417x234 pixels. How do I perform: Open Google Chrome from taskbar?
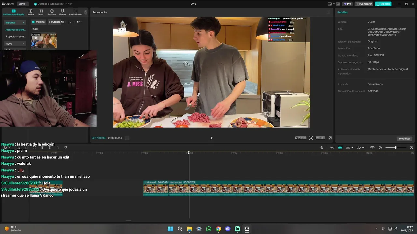pyautogui.click(x=218, y=229)
